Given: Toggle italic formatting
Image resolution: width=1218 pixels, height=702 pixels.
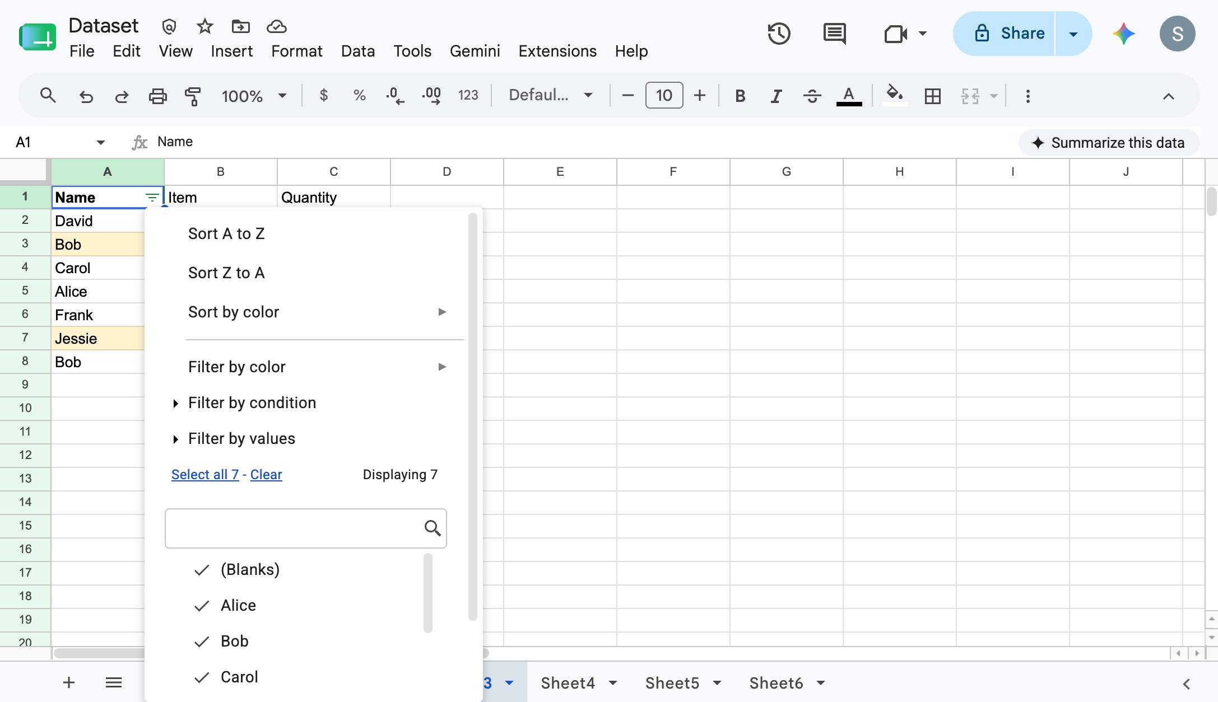Looking at the screenshot, I should coord(776,96).
